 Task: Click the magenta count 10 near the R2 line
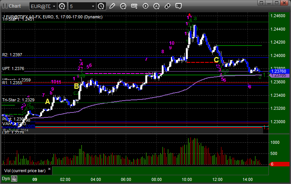[x=172, y=43]
